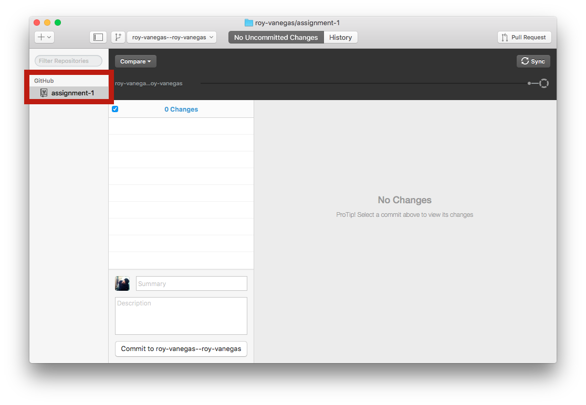Click the roy-vanega...oy-vanegas branch label
The image size is (586, 405).
coord(149,83)
